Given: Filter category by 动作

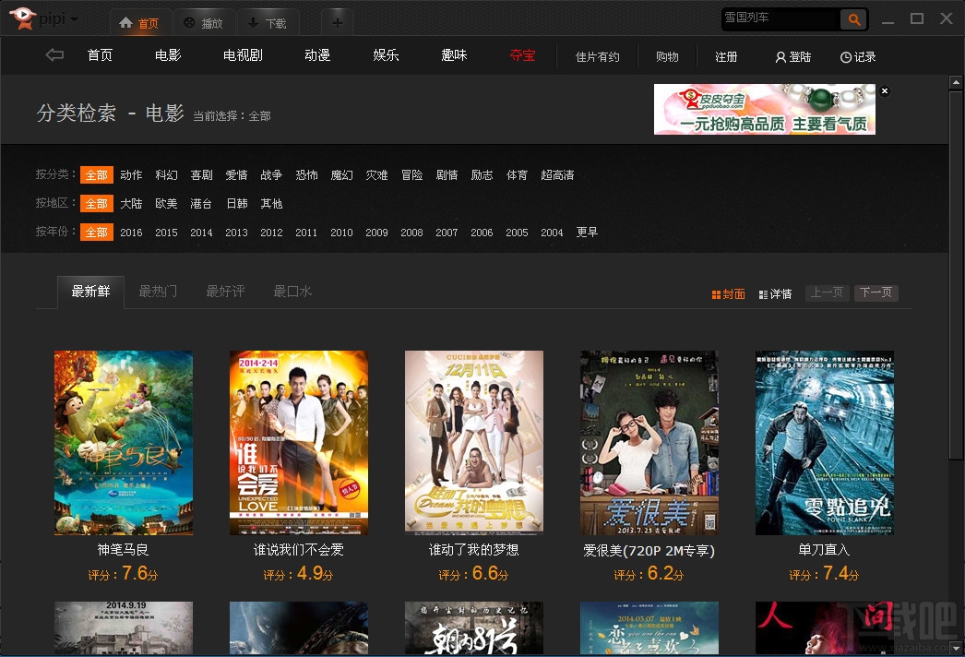Looking at the screenshot, I should (131, 175).
